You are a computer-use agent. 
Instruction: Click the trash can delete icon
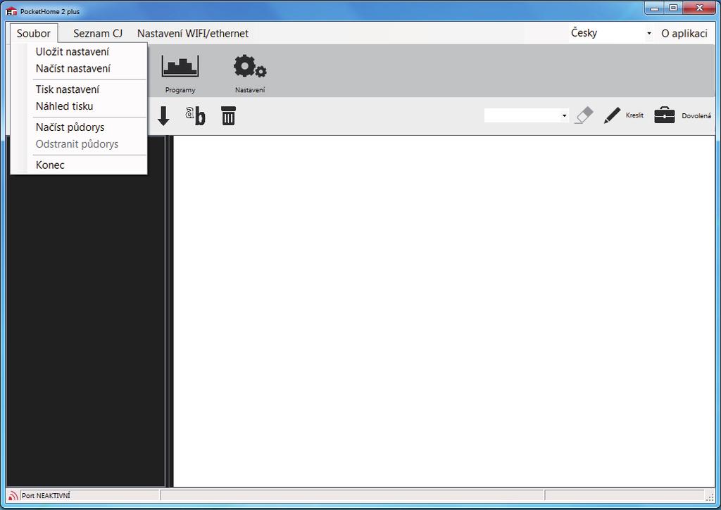(x=228, y=116)
